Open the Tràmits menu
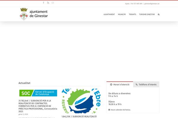 pos(132,14)
